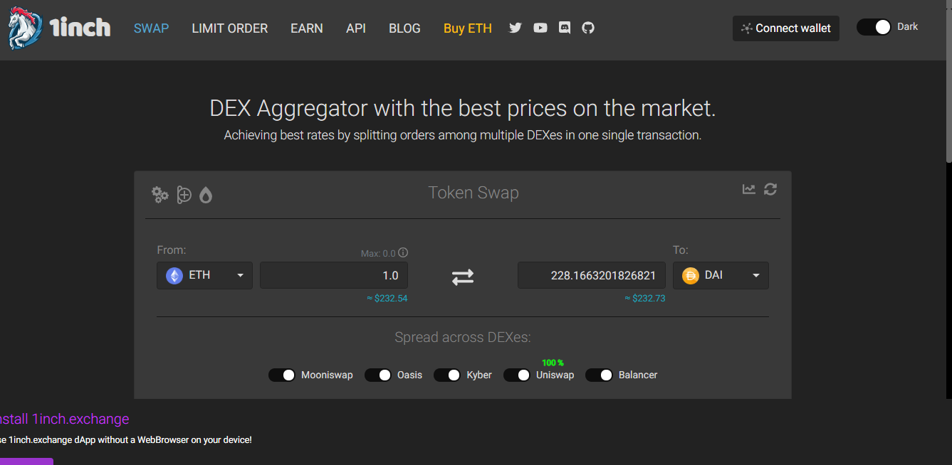The width and height of the screenshot is (952, 465).
Task: Open the Twitter icon link
Action: click(x=516, y=28)
